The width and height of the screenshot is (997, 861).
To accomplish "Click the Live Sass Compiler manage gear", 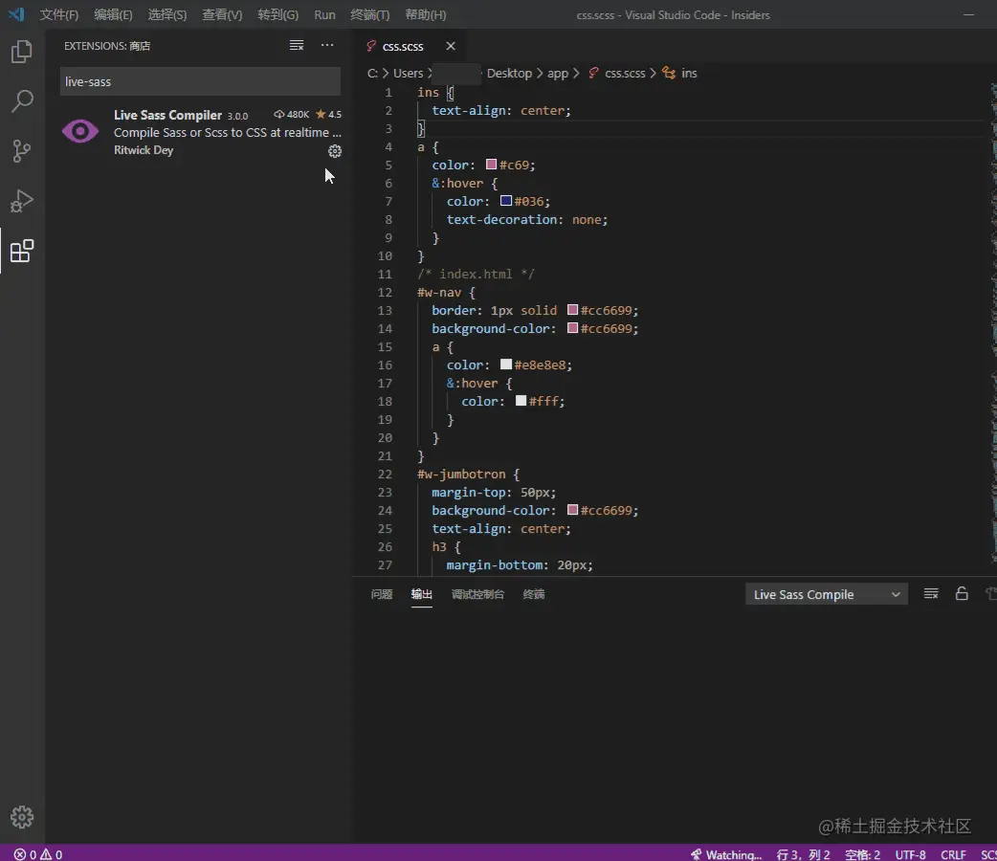I will pos(335,151).
